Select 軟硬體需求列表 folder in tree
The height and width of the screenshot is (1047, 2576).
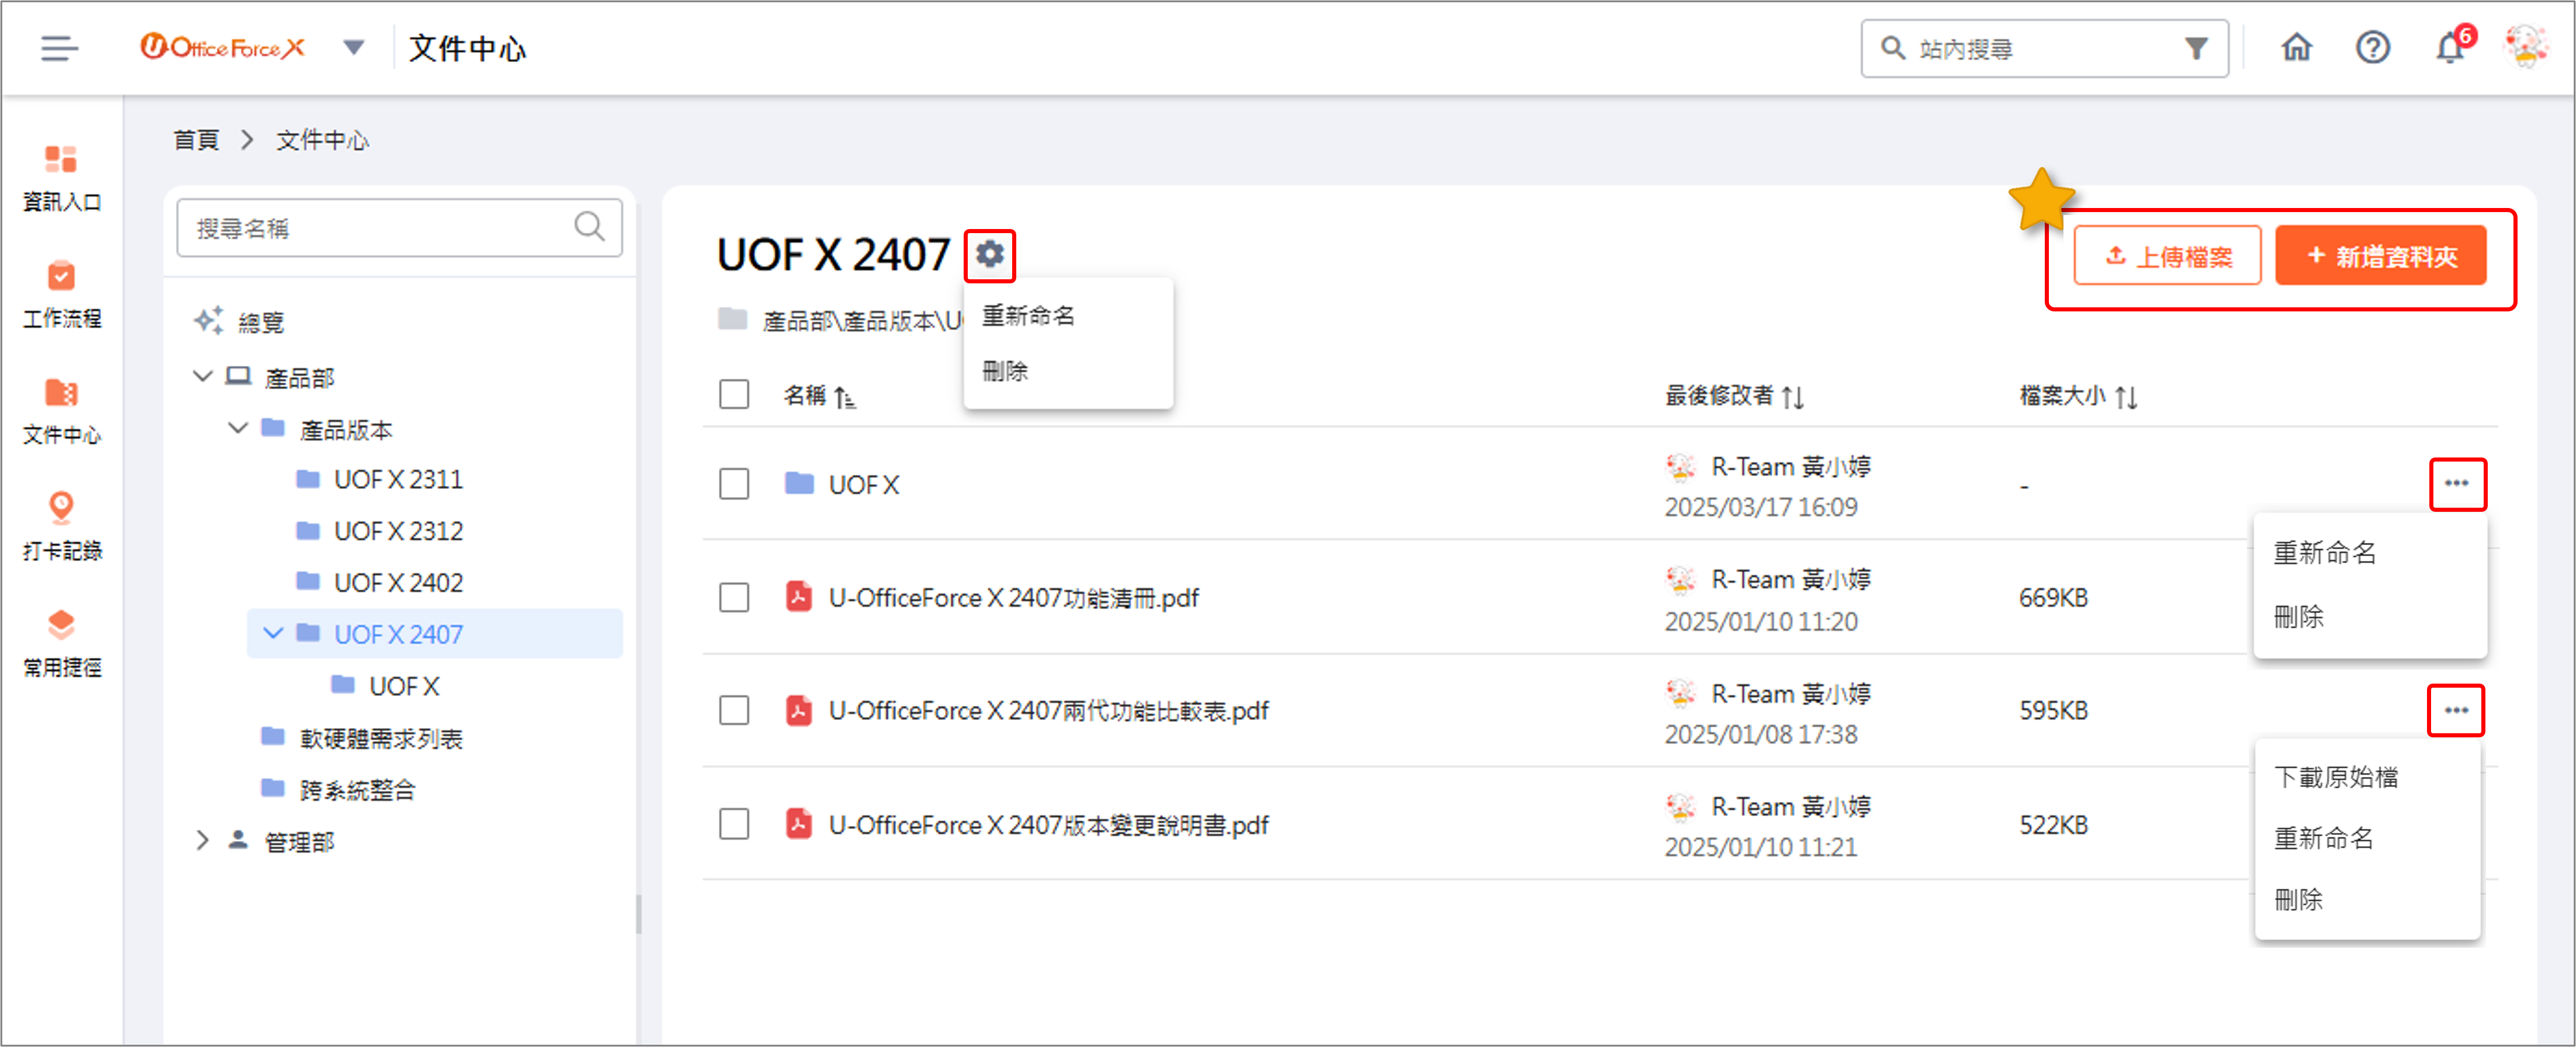(380, 738)
